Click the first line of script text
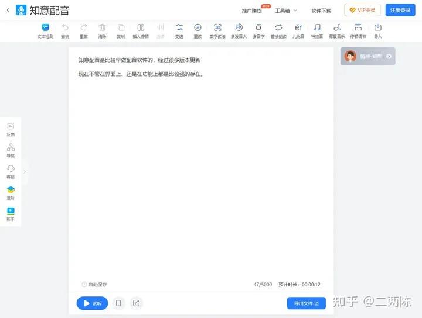The image size is (422, 318). click(x=139, y=60)
